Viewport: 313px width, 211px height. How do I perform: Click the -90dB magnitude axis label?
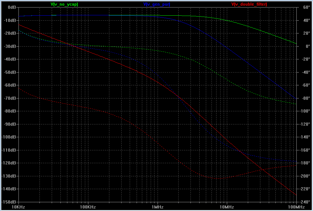10,124
